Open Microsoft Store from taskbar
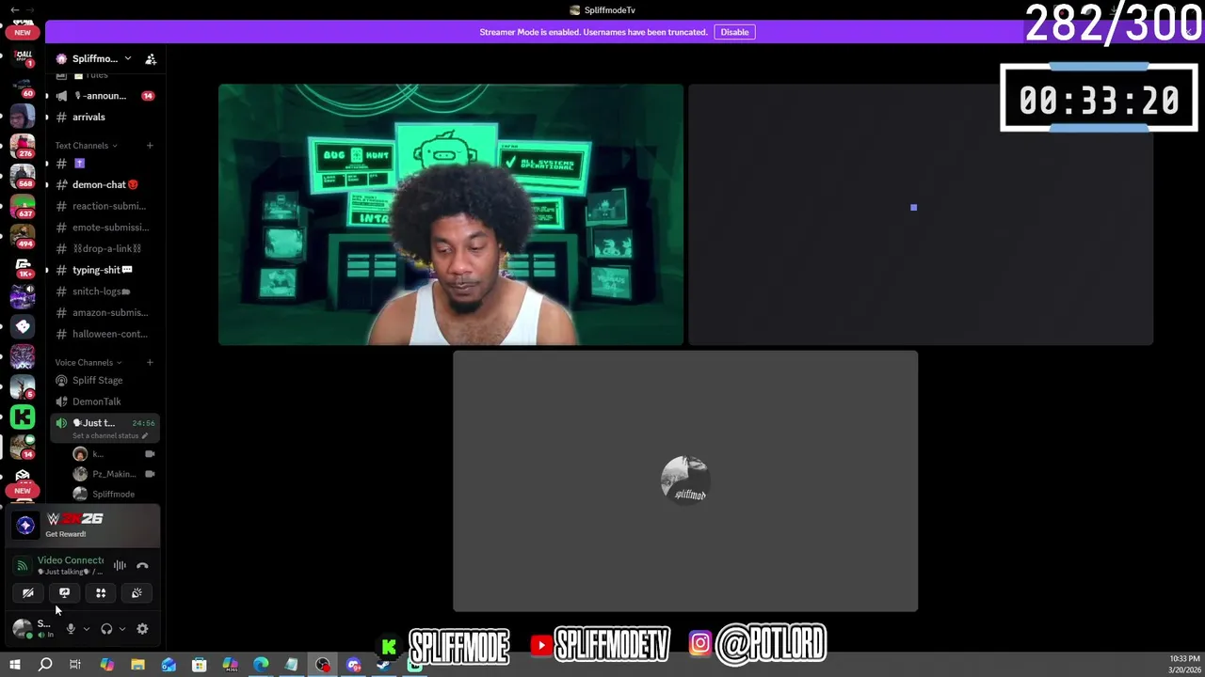Screen dimensions: 1205x677 coord(200,666)
